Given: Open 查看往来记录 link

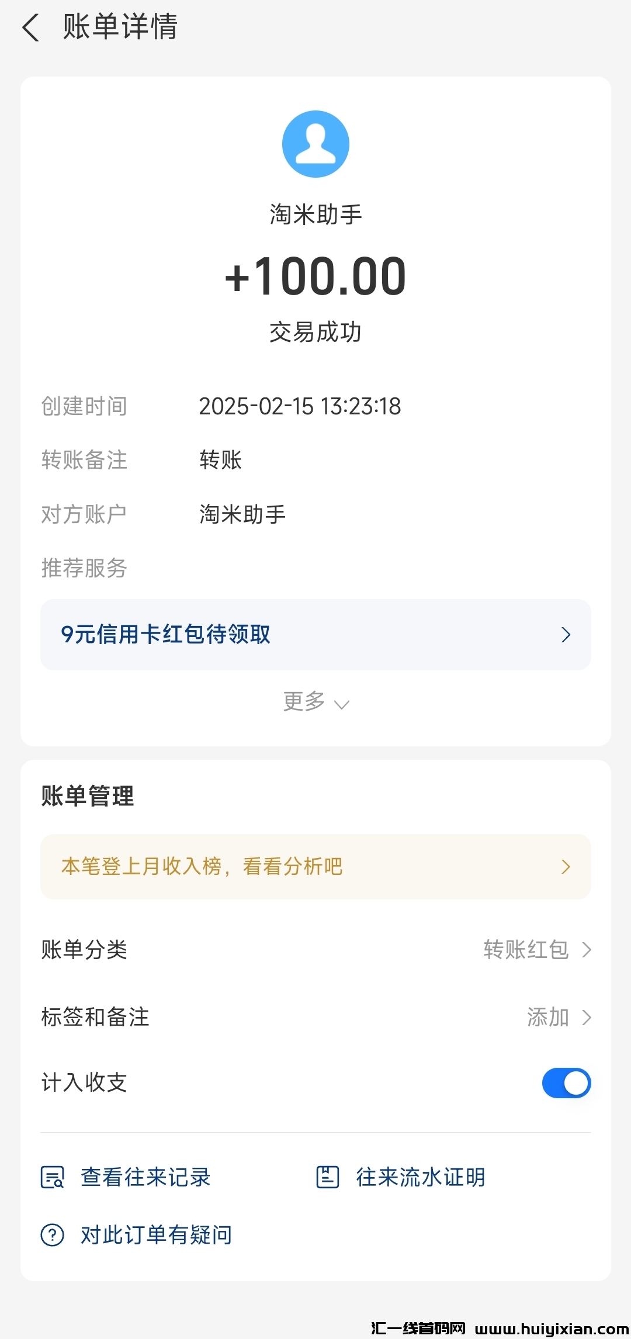Looking at the screenshot, I should [x=145, y=1177].
